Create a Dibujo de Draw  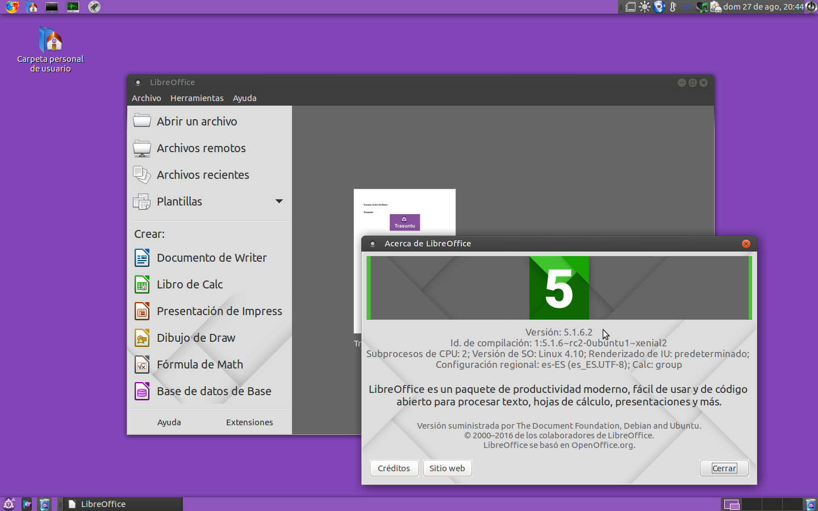[x=196, y=338]
